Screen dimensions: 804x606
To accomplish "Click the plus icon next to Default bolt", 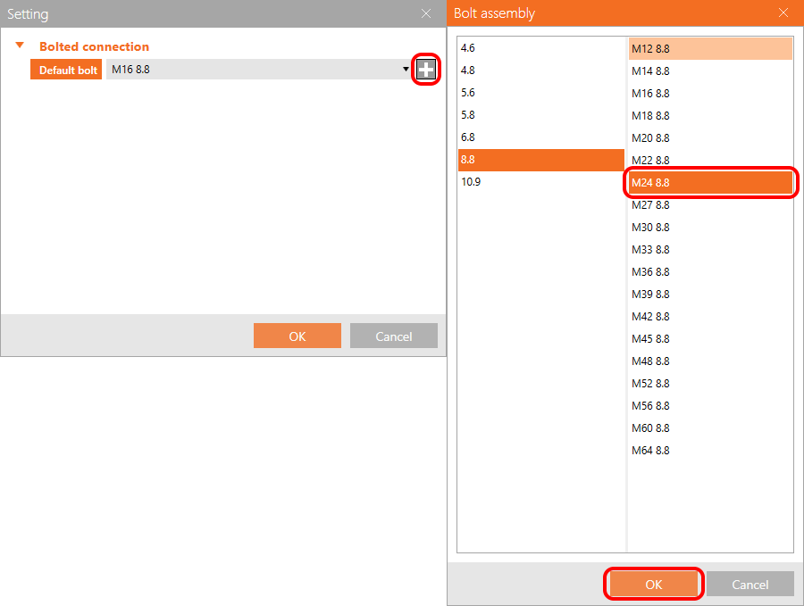I will pyautogui.click(x=426, y=69).
